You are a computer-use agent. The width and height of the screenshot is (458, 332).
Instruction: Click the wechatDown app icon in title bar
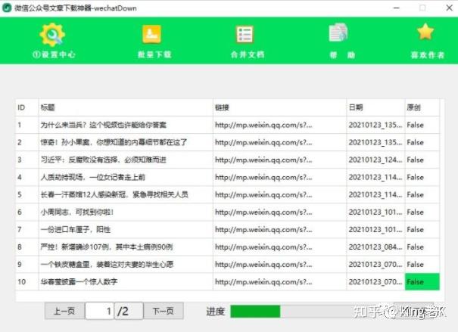point(7,8)
